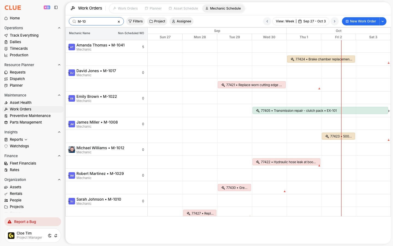Open Home in the sidebar
The image size is (393, 246).
tap(15, 18)
